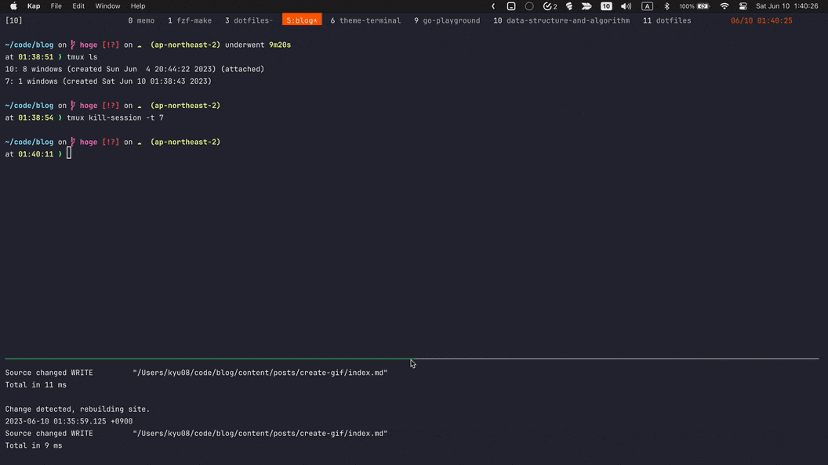Image resolution: width=828 pixels, height=465 pixels.
Task: Expand hidden menu bar items via the chevron
Action: point(493,5)
